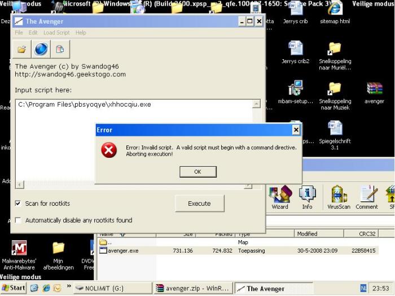Open the Help menu in The Avenger

pos(81,33)
